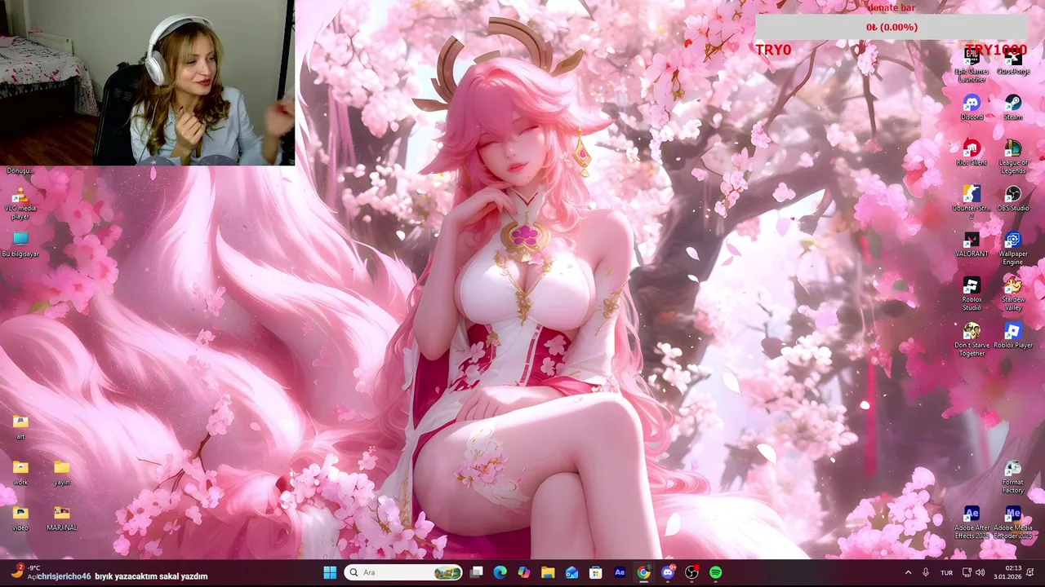The height and width of the screenshot is (587, 1045).
Task: Open the clock showing 02:13
Action: point(1007,572)
